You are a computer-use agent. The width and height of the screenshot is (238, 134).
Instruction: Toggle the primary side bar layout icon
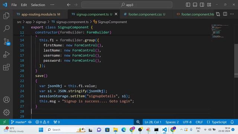[x=188, y=5]
